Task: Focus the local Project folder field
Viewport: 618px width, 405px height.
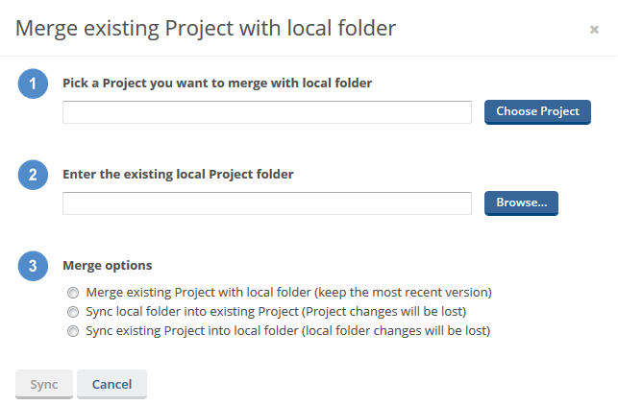Action: (x=266, y=203)
